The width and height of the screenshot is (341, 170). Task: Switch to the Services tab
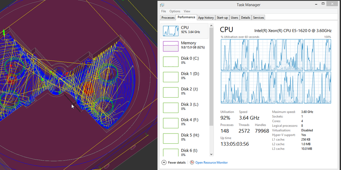(258, 18)
